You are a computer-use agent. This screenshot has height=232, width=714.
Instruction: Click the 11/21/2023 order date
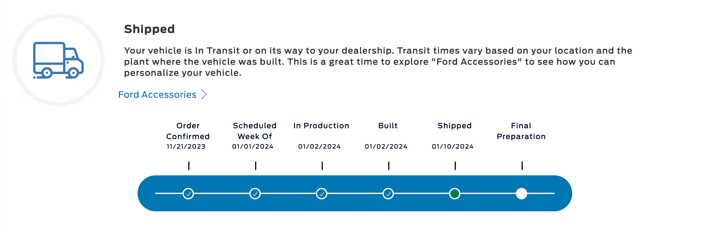point(186,147)
